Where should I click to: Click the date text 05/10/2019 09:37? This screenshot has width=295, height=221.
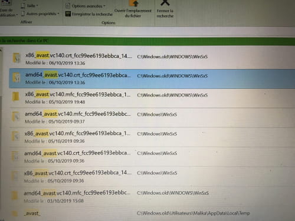pyautogui.click(x=67, y=121)
